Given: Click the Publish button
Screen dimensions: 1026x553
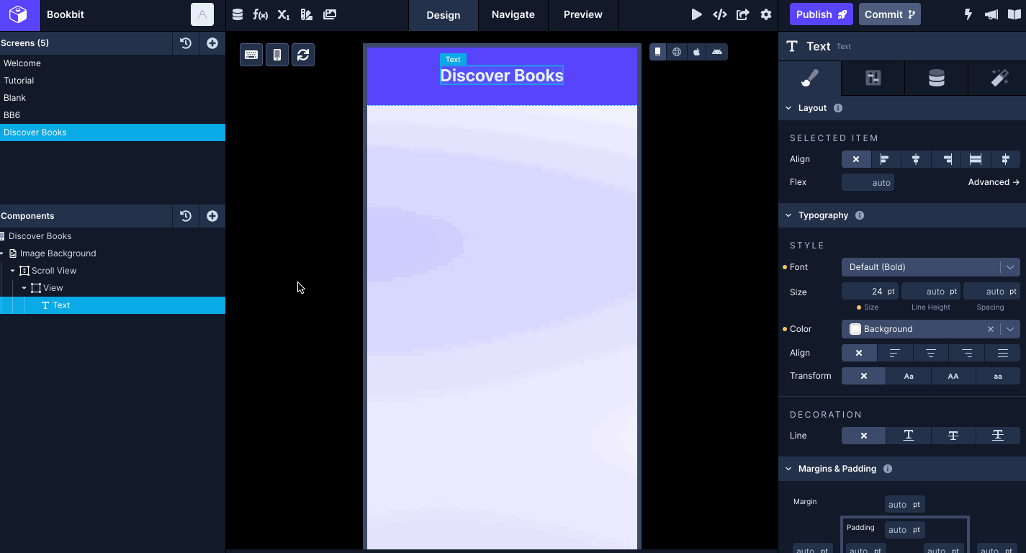Looking at the screenshot, I should (x=821, y=14).
